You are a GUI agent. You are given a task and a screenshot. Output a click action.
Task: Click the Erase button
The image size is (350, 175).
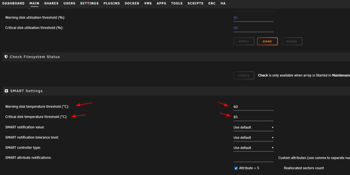[292, 41]
